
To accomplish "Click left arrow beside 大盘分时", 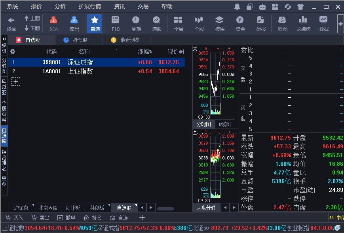I will point(225,207).
